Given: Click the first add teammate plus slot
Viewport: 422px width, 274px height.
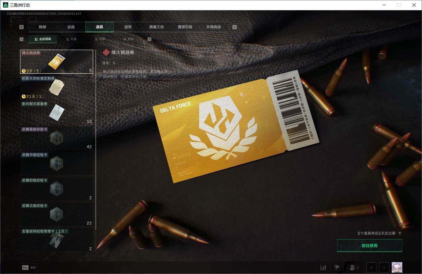Looking at the screenshot, I should (x=371, y=267).
